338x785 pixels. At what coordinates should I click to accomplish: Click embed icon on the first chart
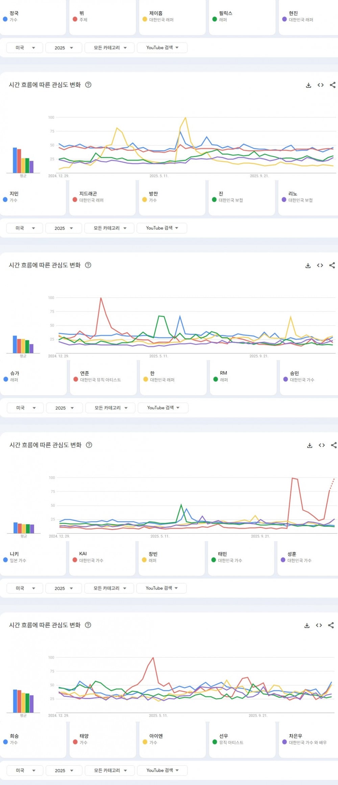click(x=320, y=85)
